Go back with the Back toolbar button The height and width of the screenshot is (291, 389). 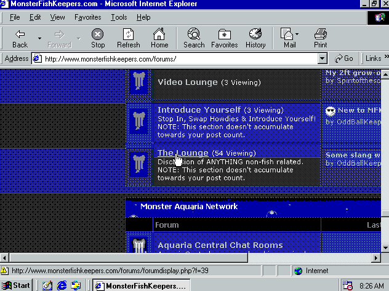20,38
